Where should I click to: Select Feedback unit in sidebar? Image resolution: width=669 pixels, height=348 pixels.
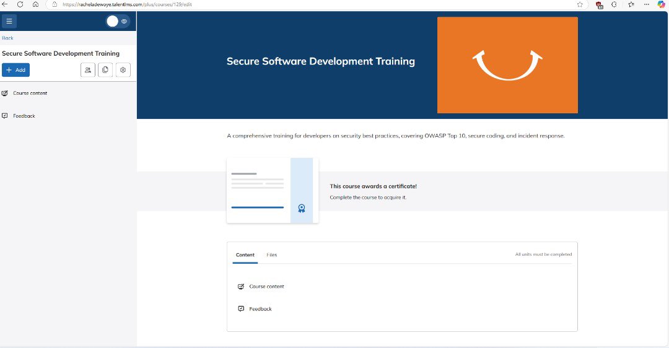tap(24, 116)
